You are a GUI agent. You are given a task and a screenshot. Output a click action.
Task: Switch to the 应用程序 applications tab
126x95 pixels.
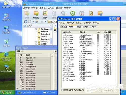[x=64, y=27]
